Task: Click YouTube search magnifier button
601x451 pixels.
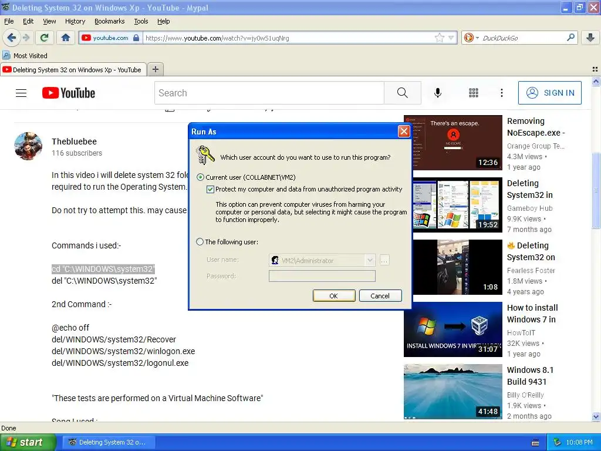Action: pyautogui.click(x=403, y=93)
